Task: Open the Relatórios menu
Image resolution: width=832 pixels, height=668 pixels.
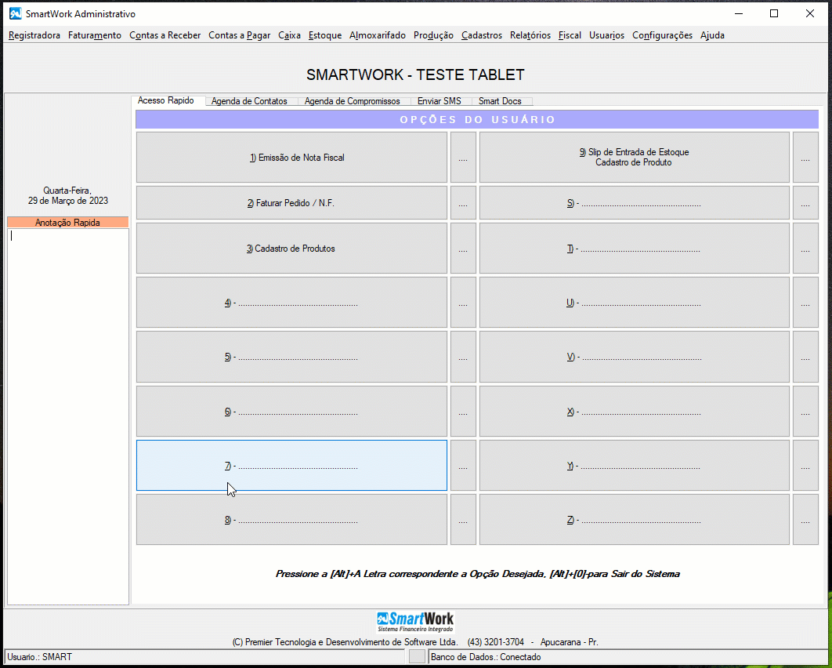Action: 530,35
